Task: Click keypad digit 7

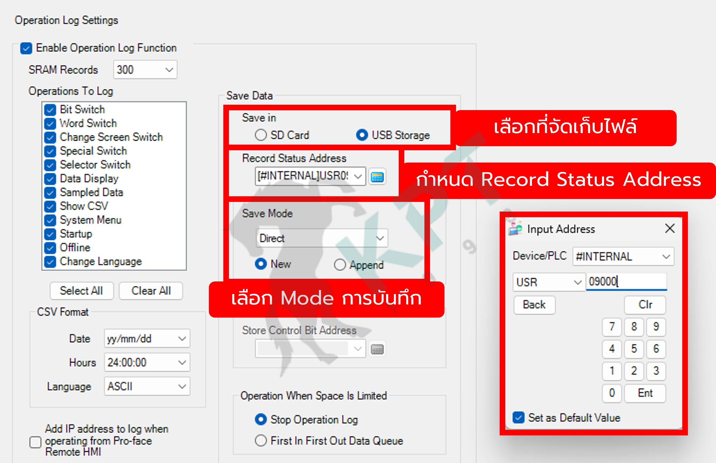Action: click(612, 327)
